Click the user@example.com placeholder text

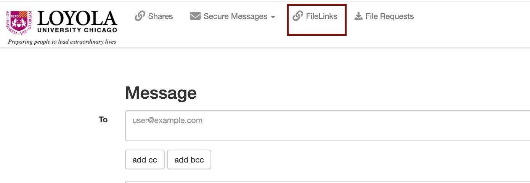pos(167,120)
